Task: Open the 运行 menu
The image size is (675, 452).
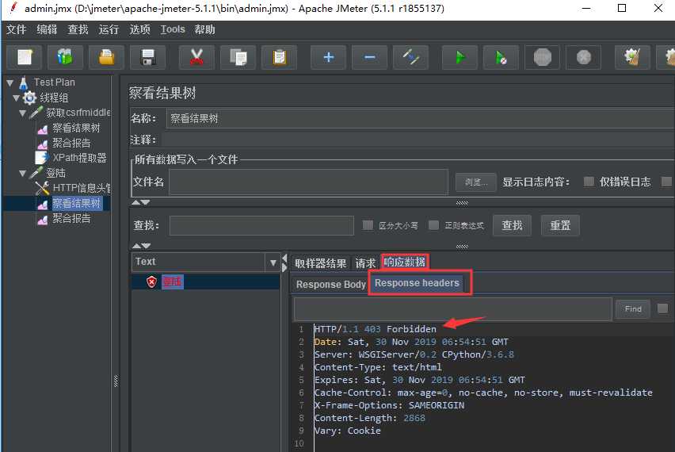Action: [109, 29]
